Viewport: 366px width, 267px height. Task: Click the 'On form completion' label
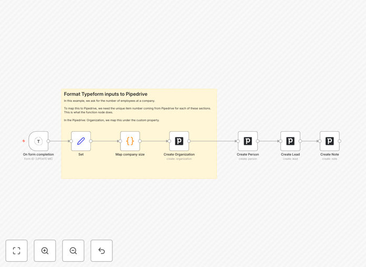click(x=38, y=154)
